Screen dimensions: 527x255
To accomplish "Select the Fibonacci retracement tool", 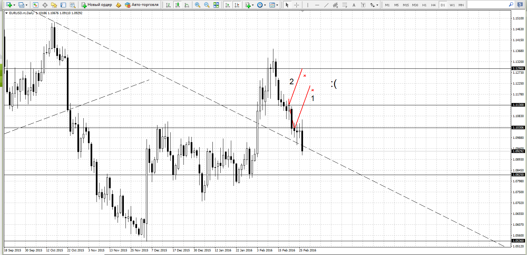I will [x=345, y=5].
